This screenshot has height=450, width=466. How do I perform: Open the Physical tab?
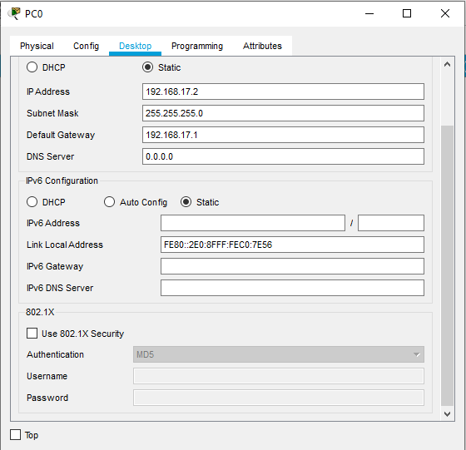pyautogui.click(x=37, y=46)
